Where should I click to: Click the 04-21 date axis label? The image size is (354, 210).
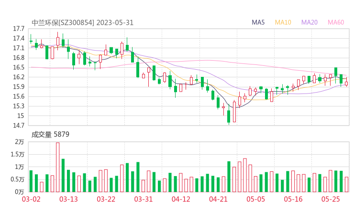[218, 199]
